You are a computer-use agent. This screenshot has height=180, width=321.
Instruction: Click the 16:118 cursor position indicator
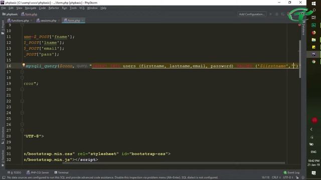(265, 177)
